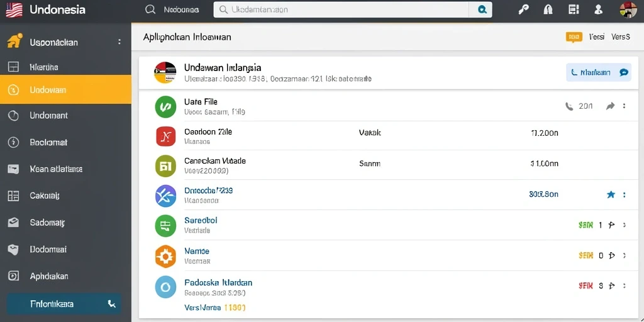This screenshot has height=322, width=644.
Task: Click the orange gear Namde icon
Action: pyautogui.click(x=165, y=257)
